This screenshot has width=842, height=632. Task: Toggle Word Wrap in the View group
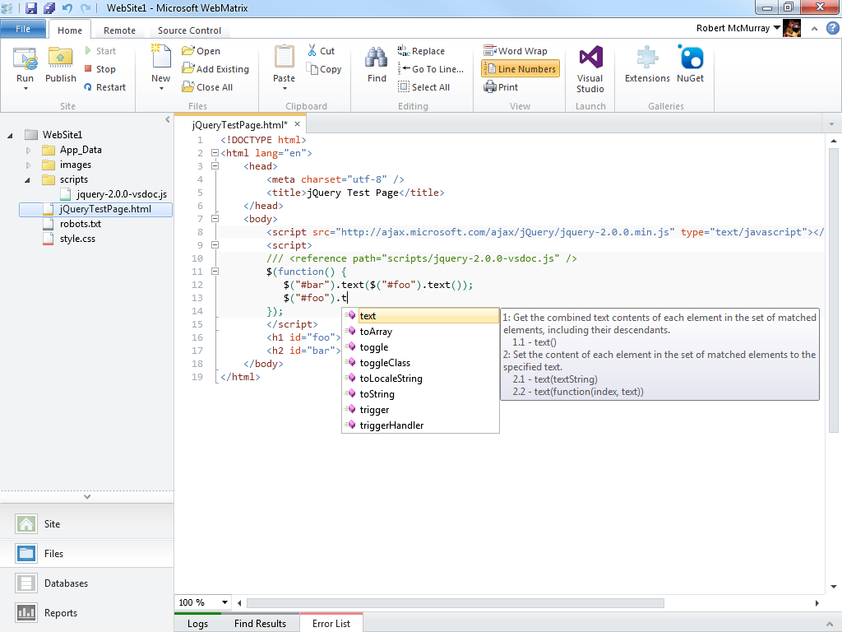click(515, 51)
